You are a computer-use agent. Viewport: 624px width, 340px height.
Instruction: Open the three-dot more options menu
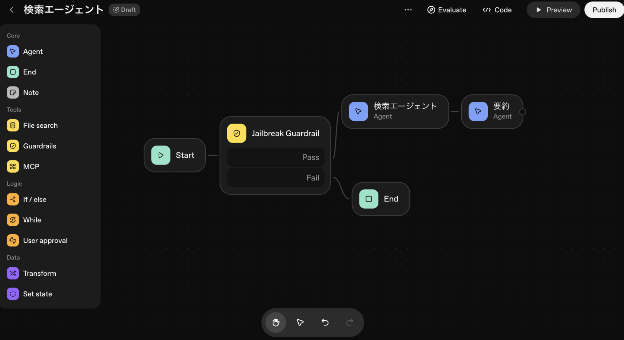click(408, 10)
